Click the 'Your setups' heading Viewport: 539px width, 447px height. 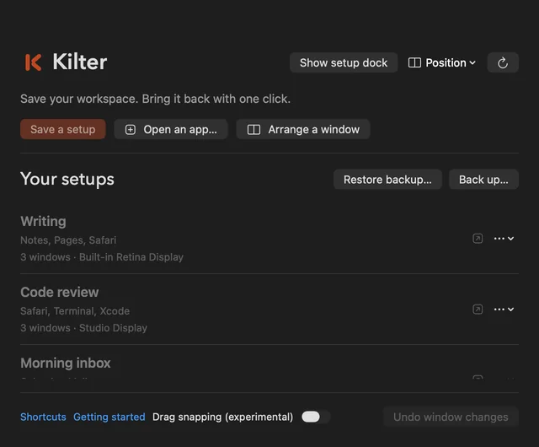(67, 179)
